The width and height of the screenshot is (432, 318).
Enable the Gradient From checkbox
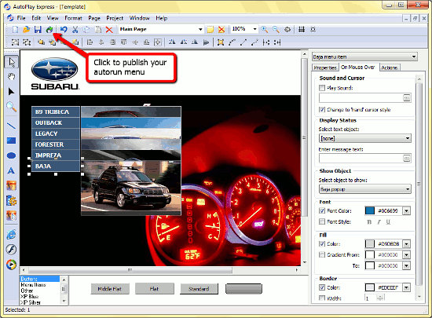(x=322, y=254)
